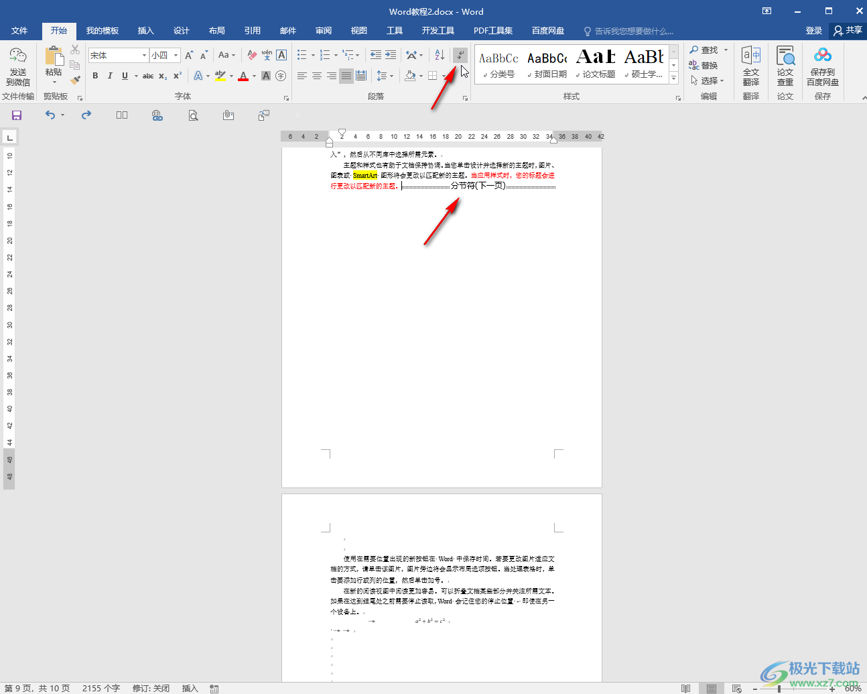Switch to Web Layout view in status bar
The width and height of the screenshot is (867, 694).
tap(736, 689)
